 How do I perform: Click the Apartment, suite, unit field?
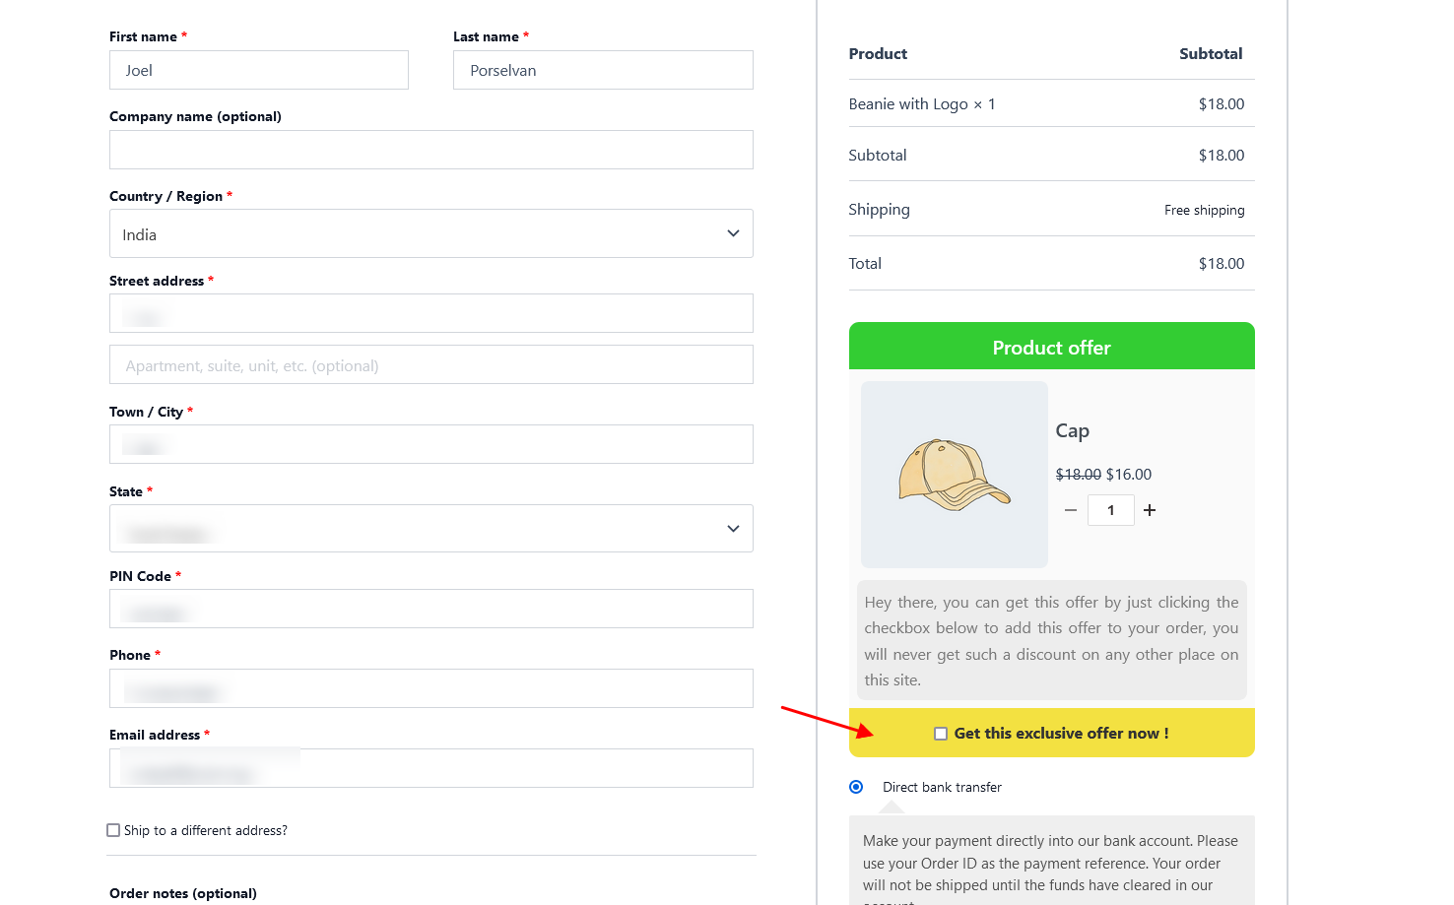coord(430,365)
